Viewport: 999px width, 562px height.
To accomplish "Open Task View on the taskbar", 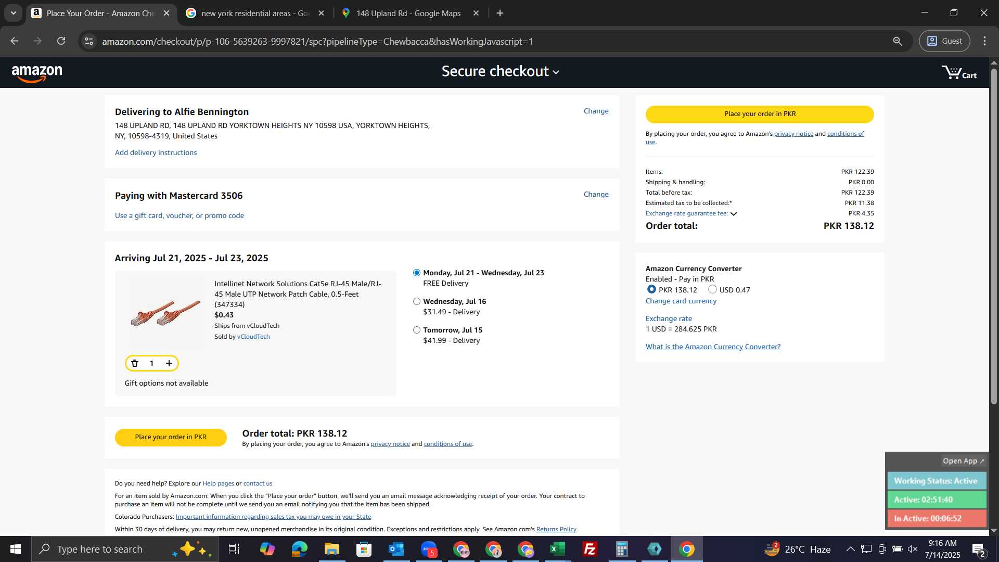I will [234, 549].
